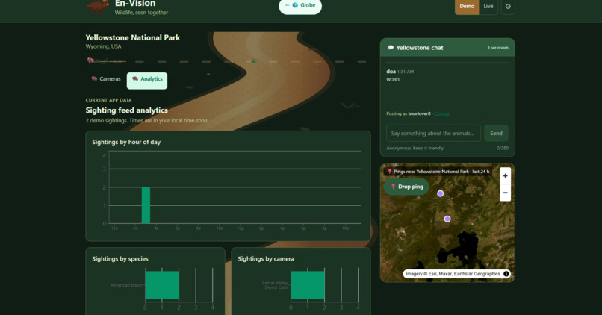Viewport: 602px width, 315px height.
Task: Click the Change username link
Action: click(442, 114)
